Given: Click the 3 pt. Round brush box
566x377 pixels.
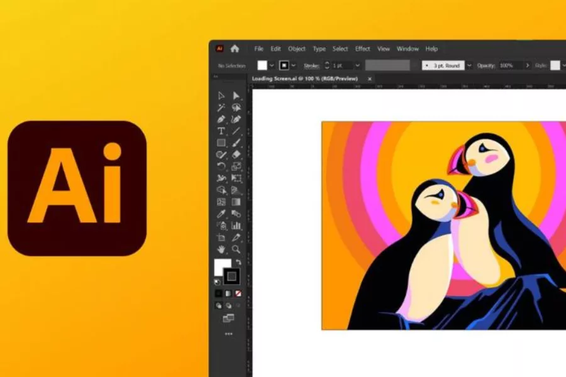Looking at the screenshot, I should (443, 65).
